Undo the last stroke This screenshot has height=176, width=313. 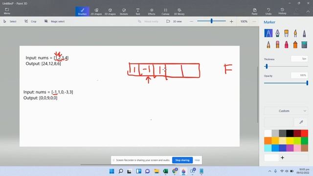point(268,11)
